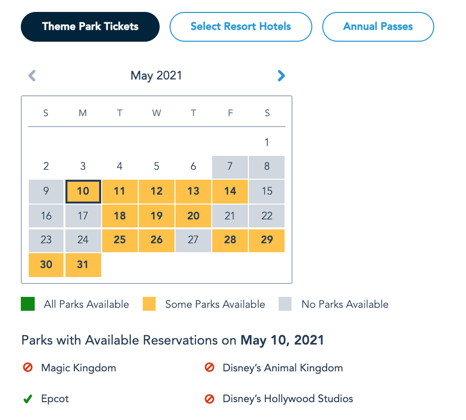Choose May 14 date cell
The width and height of the screenshot is (466, 420).
pyautogui.click(x=230, y=191)
